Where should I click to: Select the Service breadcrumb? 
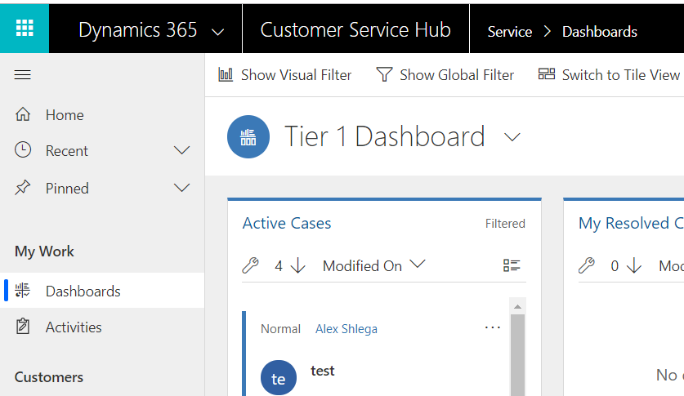coord(509,32)
